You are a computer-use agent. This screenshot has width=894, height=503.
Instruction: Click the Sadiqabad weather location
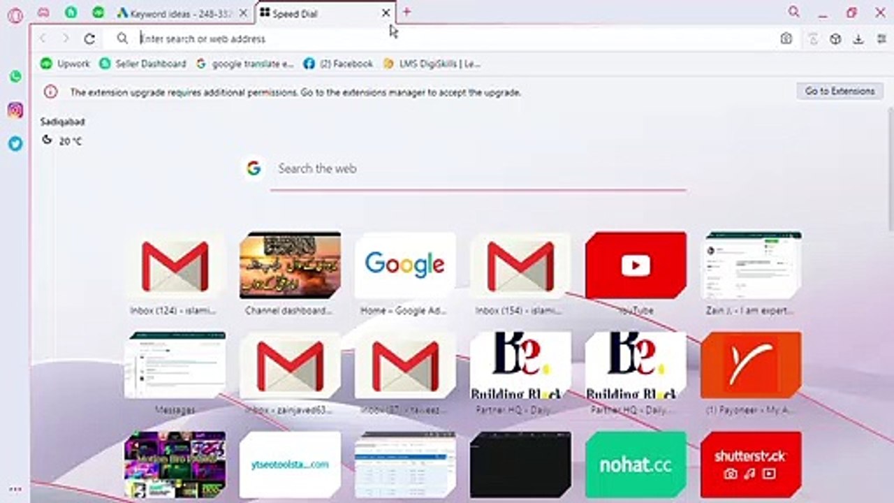point(62,122)
